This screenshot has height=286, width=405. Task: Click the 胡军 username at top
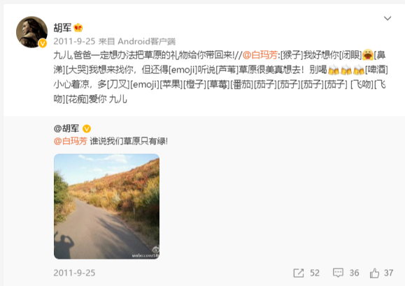(62, 28)
